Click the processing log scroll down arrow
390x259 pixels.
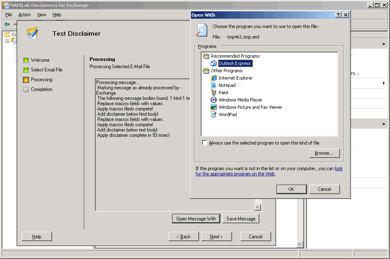258,207
